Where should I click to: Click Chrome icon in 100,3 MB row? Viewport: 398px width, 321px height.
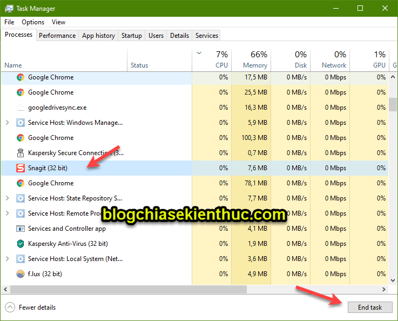tap(21, 138)
